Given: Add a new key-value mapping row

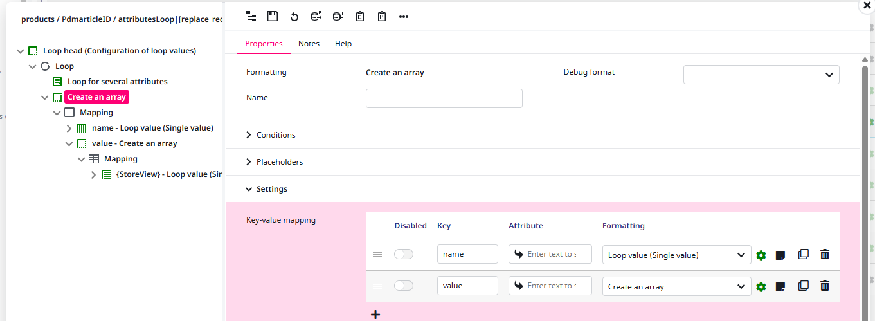Looking at the screenshot, I should pos(376,315).
